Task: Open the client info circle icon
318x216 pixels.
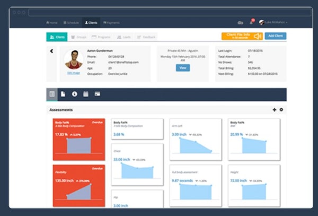Action: pos(74,94)
